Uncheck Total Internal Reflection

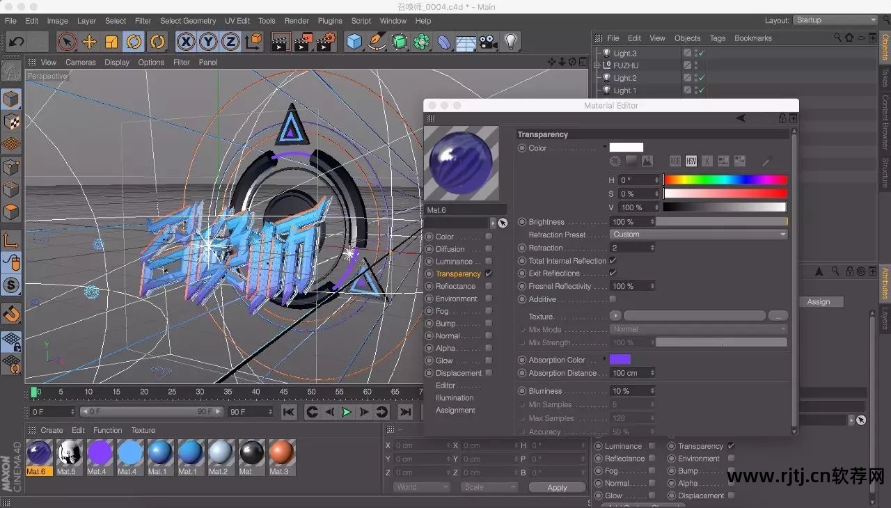pyautogui.click(x=613, y=260)
